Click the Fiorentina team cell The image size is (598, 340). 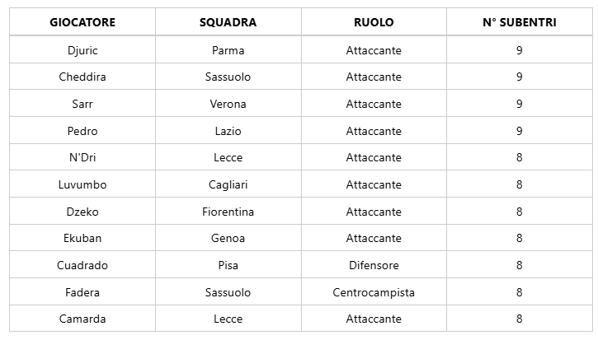click(228, 212)
